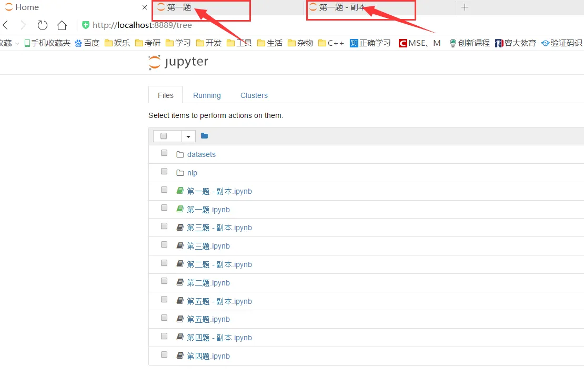Expand the 收藏 bookmarks dropdown arrow

17,43
